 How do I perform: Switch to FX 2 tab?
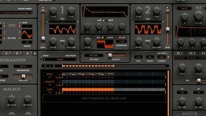click(192, 53)
